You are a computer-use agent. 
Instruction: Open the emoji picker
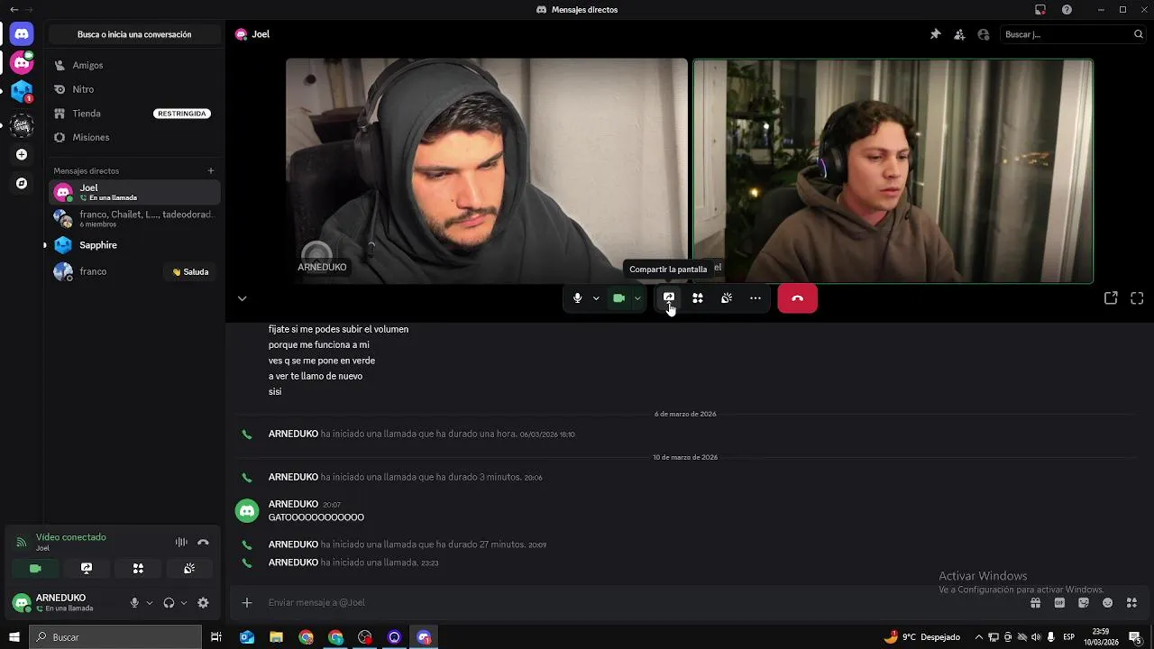[x=1107, y=603]
